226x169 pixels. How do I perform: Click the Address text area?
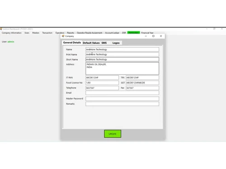click(x=122, y=69)
